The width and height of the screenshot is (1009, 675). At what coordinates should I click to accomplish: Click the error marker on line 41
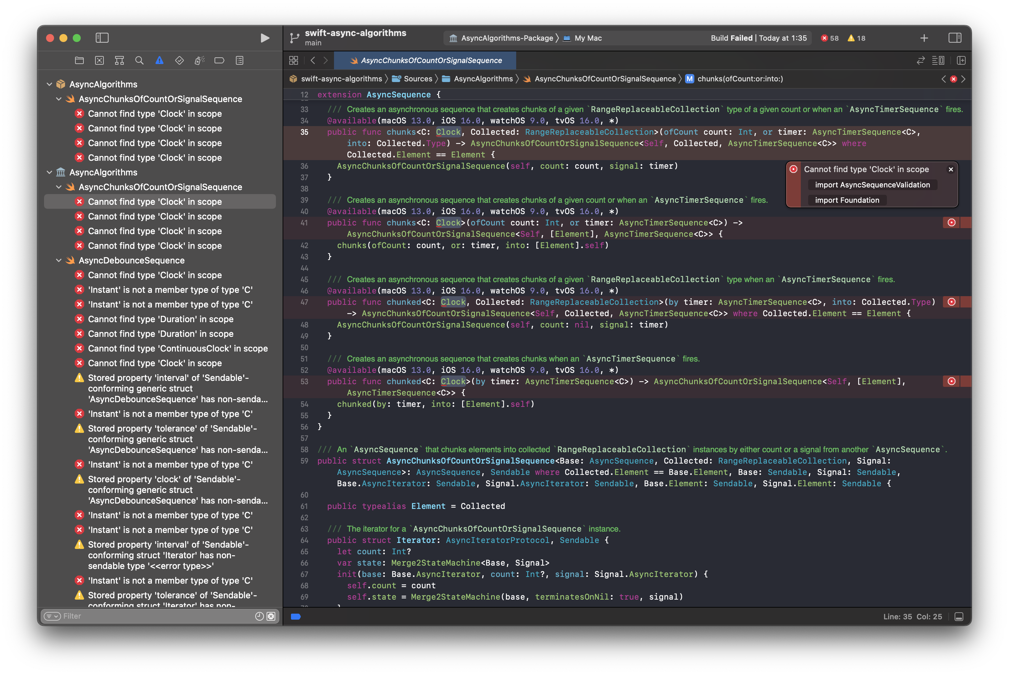[951, 223]
